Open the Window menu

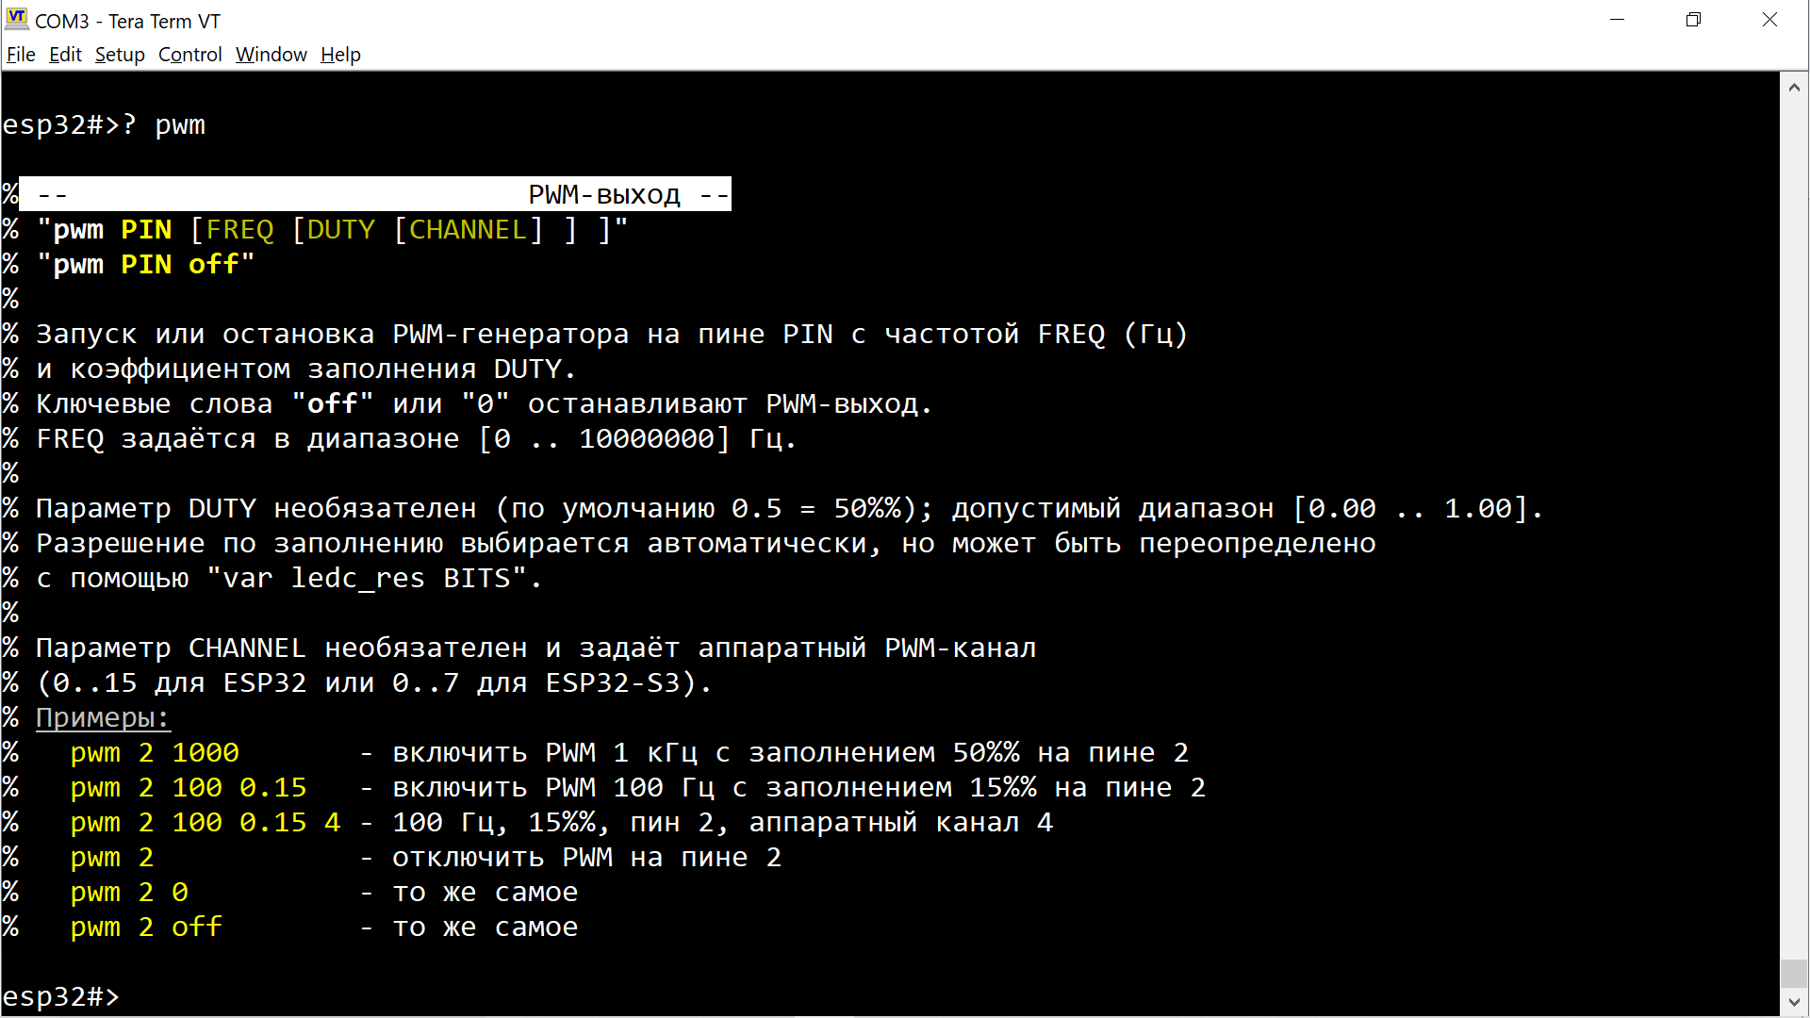point(271,55)
